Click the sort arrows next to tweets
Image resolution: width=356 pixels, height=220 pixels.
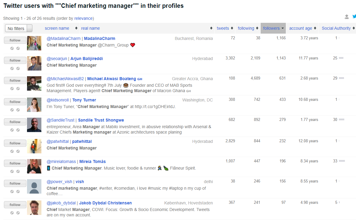tap(232, 28)
